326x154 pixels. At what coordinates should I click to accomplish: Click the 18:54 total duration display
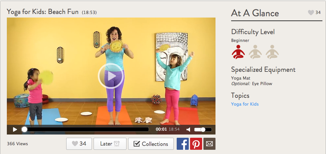[174, 129]
